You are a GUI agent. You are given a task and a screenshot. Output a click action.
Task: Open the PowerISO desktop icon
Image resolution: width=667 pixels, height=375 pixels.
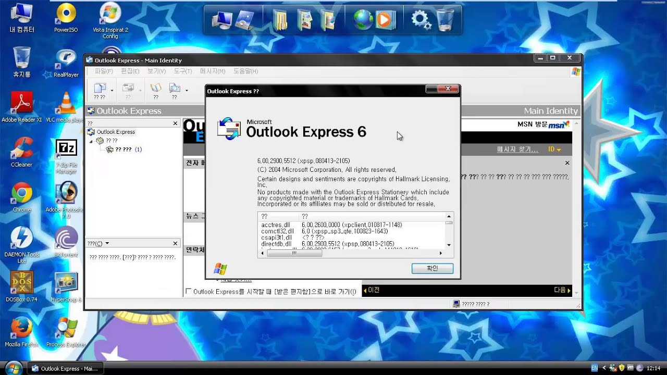[66, 18]
